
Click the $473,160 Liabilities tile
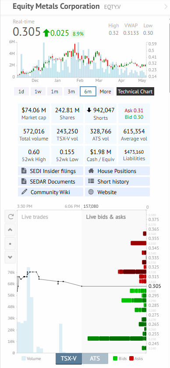coord(134,155)
